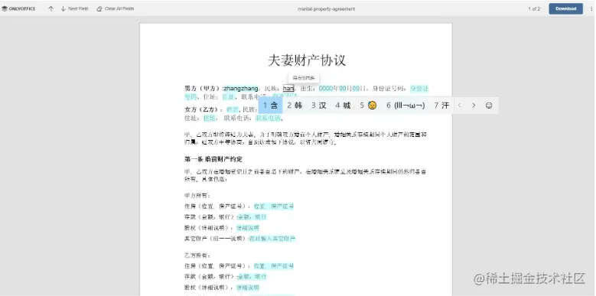Click the zhangzhang name field
Image resolution: width=596 pixels, height=296 pixels.
click(x=241, y=89)
